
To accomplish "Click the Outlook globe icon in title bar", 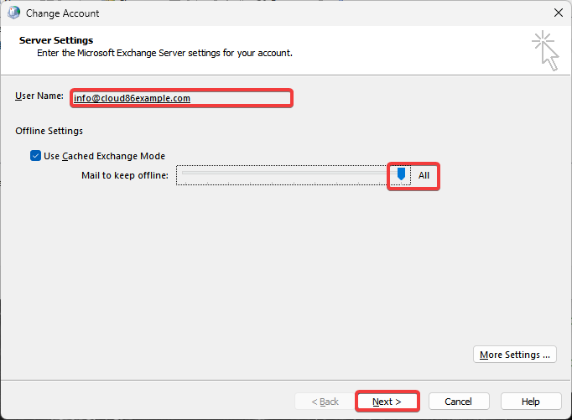I will [14, 13].
